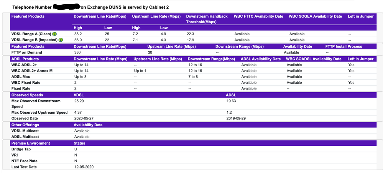The width and height of the screenshot is (383, 173).
Task: Click the info icon beside VDSL Range A (Clean)
Action: 54,34
